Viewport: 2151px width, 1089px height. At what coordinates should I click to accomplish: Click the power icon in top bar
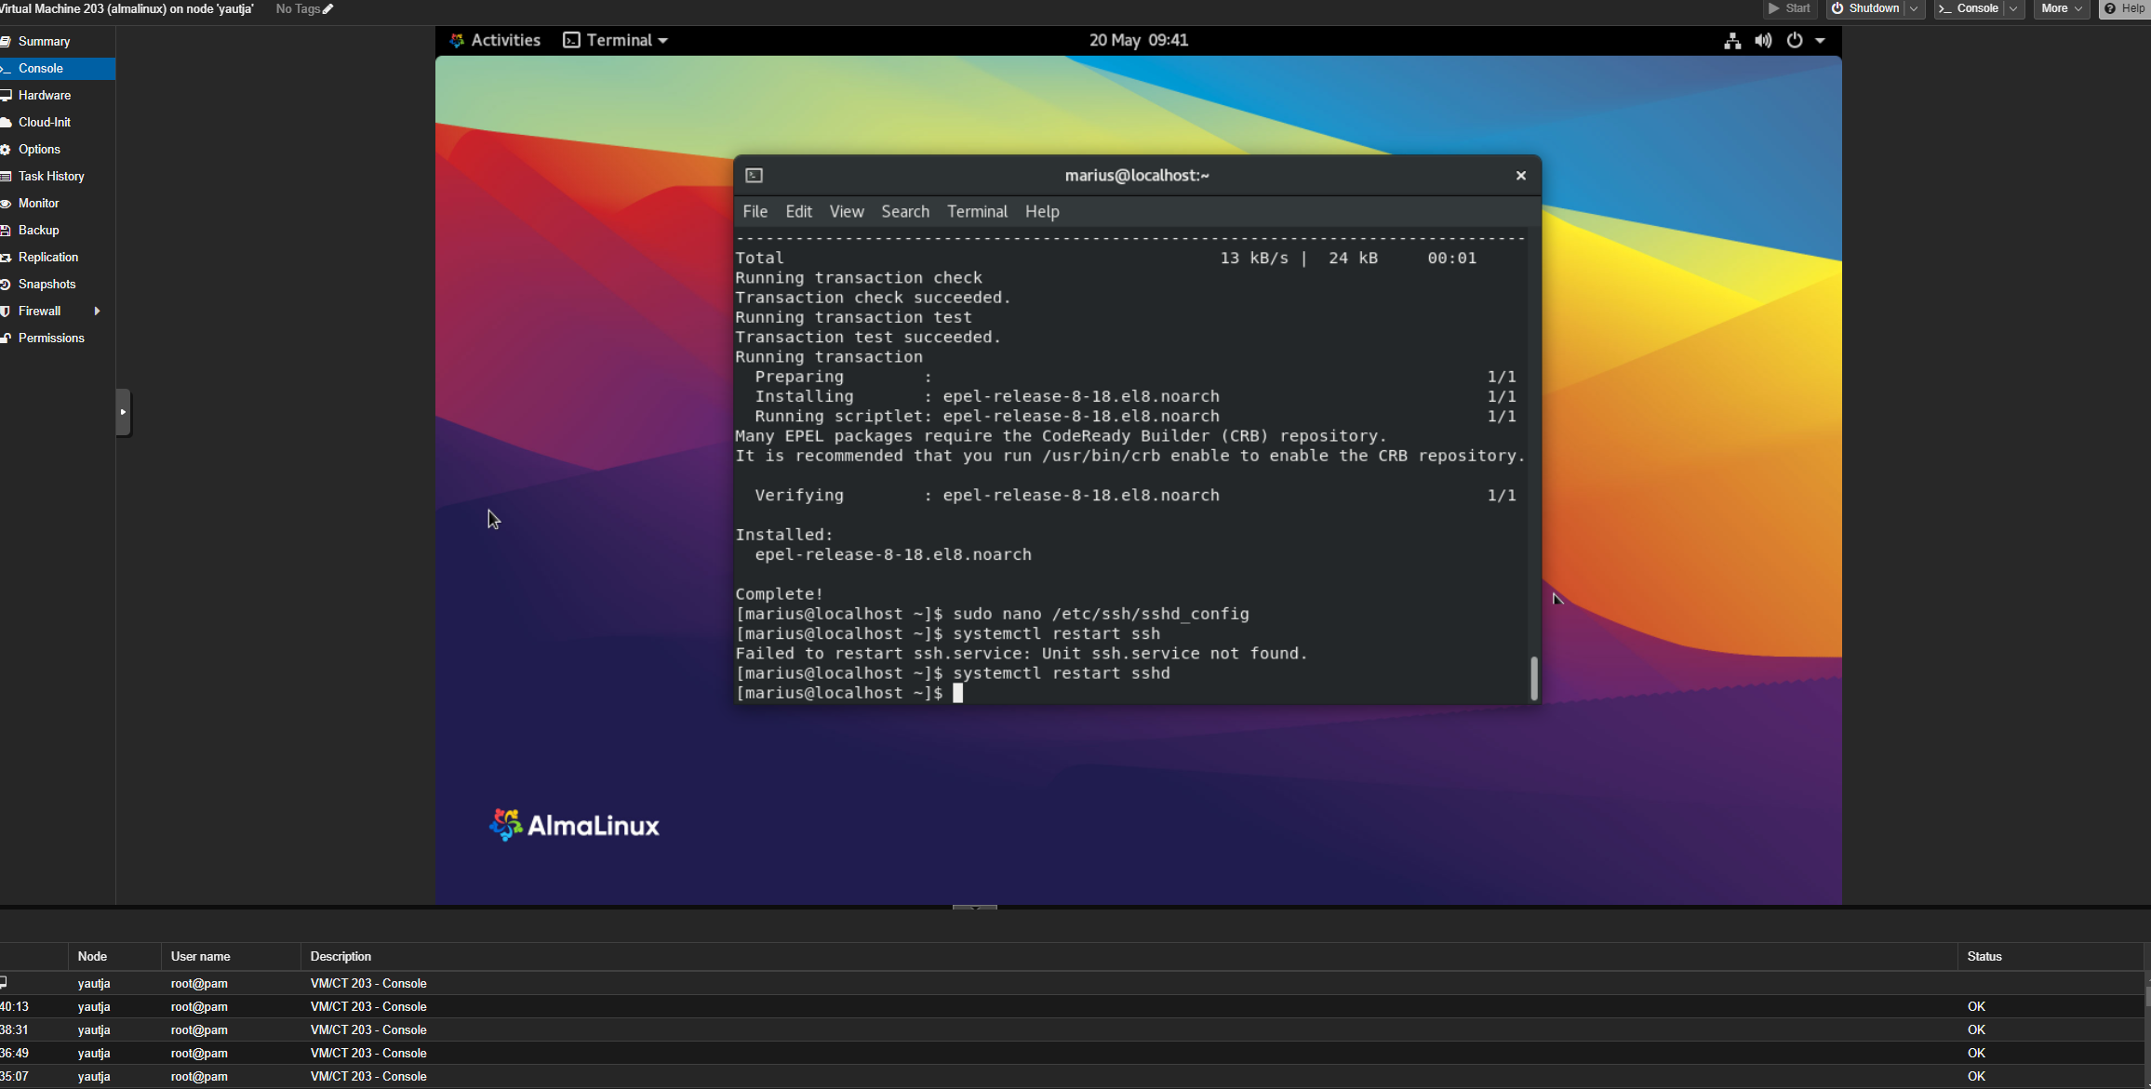[1795, 41]
